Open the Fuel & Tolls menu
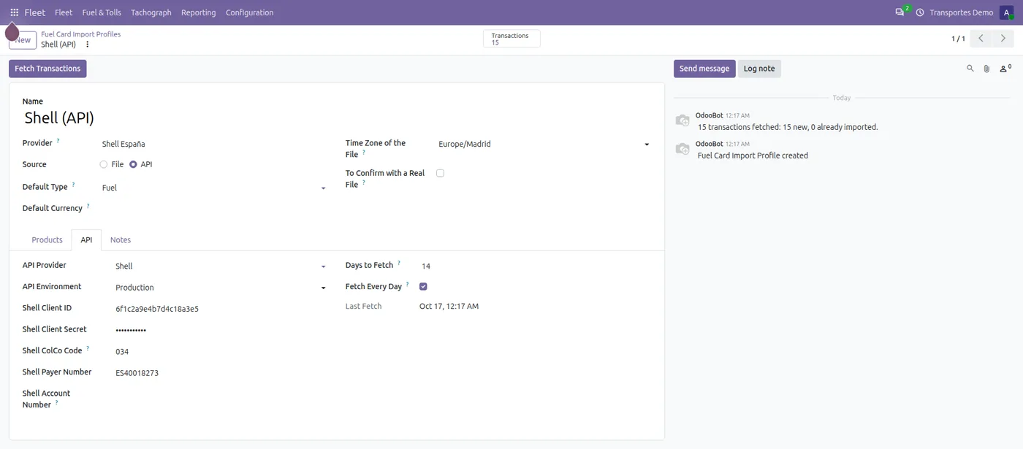Image resolution: width=1023 pixels, height=449 pixels. click(x=102, y=12)
